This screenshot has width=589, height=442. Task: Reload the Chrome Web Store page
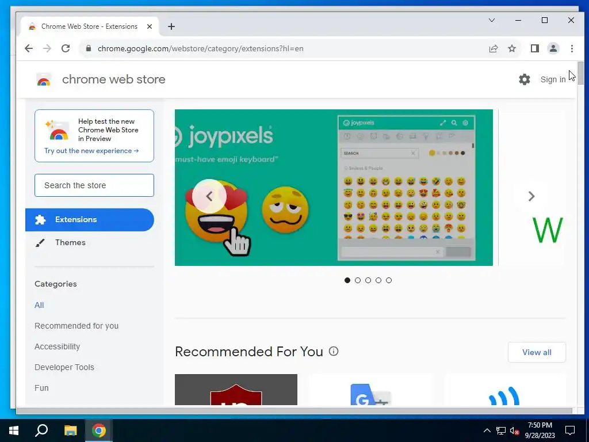click(x=66, y=48)
